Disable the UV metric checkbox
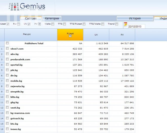 click(29, 24)
